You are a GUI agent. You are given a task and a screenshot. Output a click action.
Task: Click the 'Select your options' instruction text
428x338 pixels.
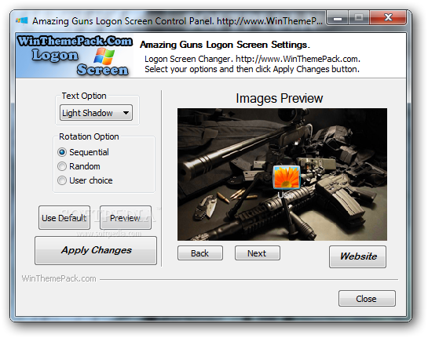[252, 69]
